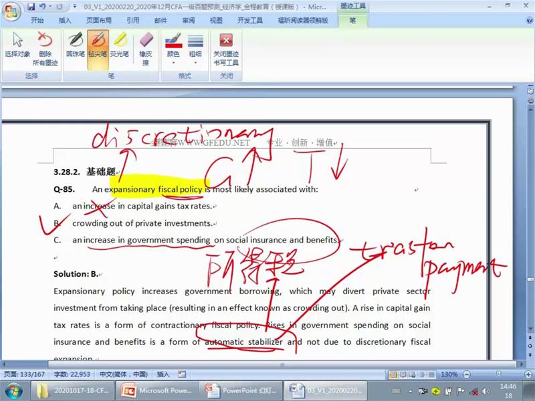Viewport: 535px width, 401px height.
Task: Undo the last ink stroke
Action: (42, 7)
